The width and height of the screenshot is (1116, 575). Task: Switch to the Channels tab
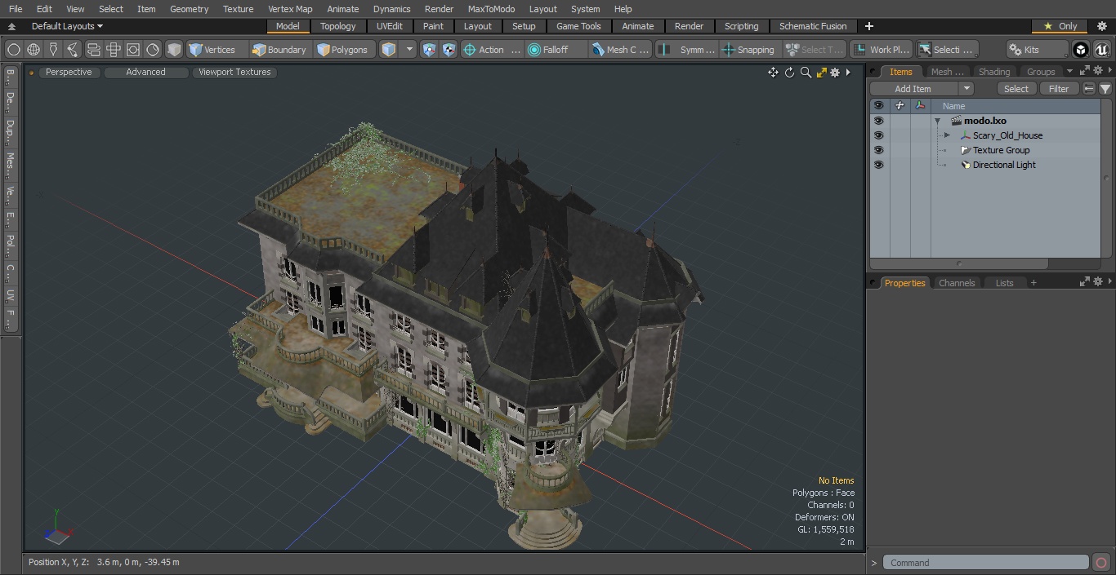tap(957, 283)
